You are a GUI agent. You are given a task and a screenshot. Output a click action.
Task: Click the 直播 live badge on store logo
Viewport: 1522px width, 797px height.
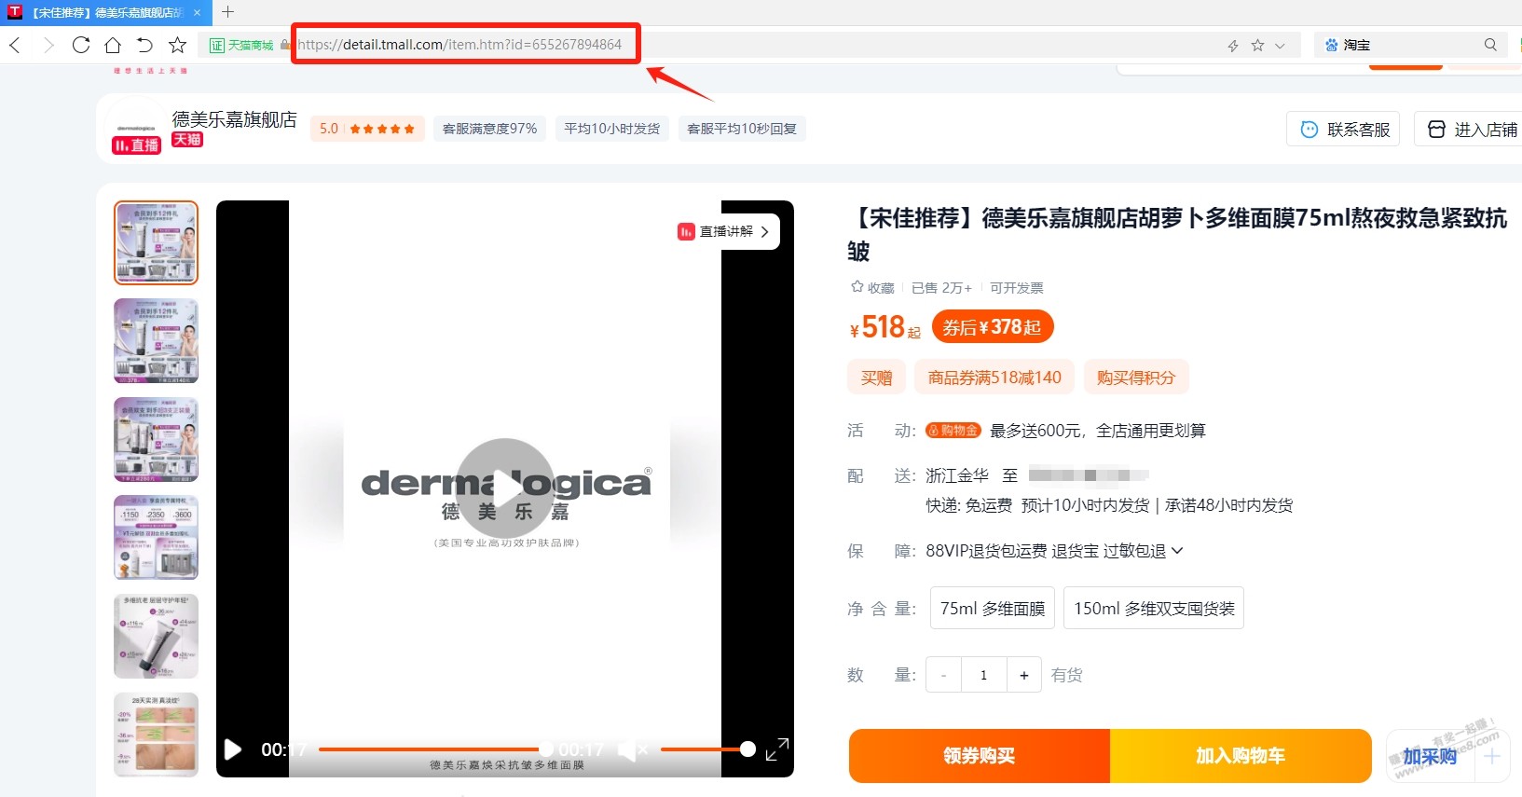[x=136, y=145]
